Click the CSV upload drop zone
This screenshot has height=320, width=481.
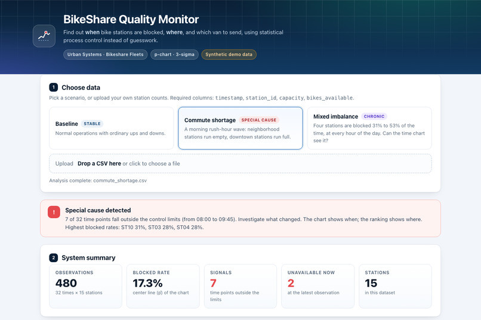pyautogui.click(x=240, y=163)
